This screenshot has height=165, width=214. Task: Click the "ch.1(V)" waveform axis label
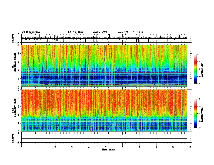13,38
